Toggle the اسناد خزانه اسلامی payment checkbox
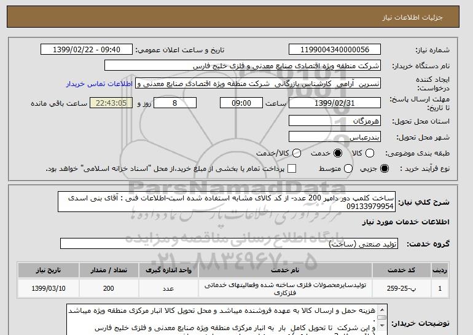Image resolution: width=473 pixels, height=335 pixels. tap(291, 168)
